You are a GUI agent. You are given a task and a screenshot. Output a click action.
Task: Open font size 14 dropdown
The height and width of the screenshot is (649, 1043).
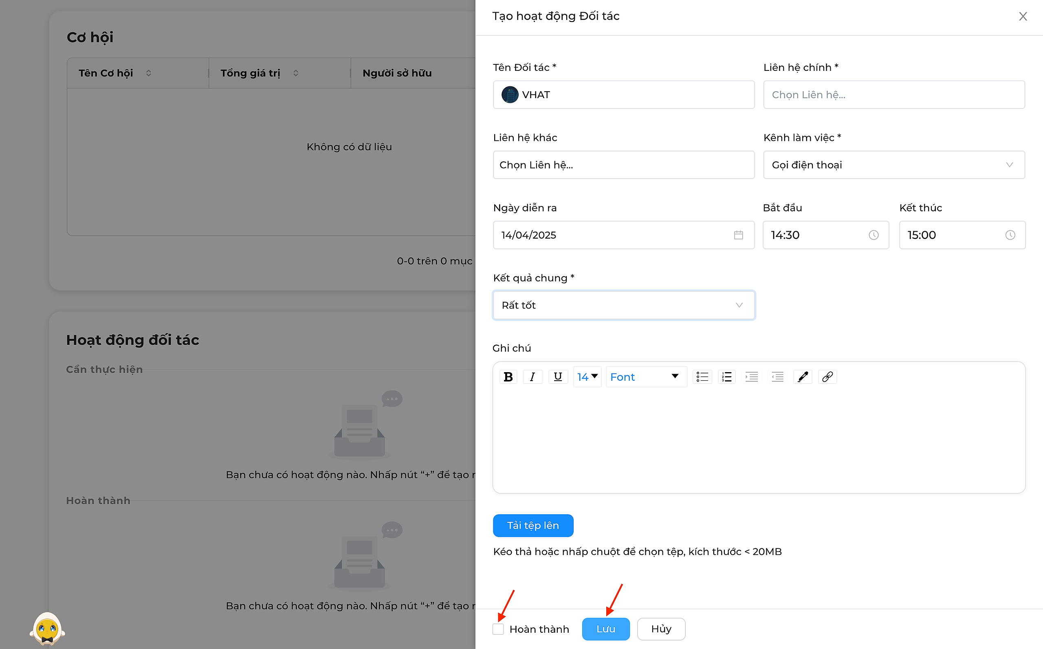click(x=587, y=377)
